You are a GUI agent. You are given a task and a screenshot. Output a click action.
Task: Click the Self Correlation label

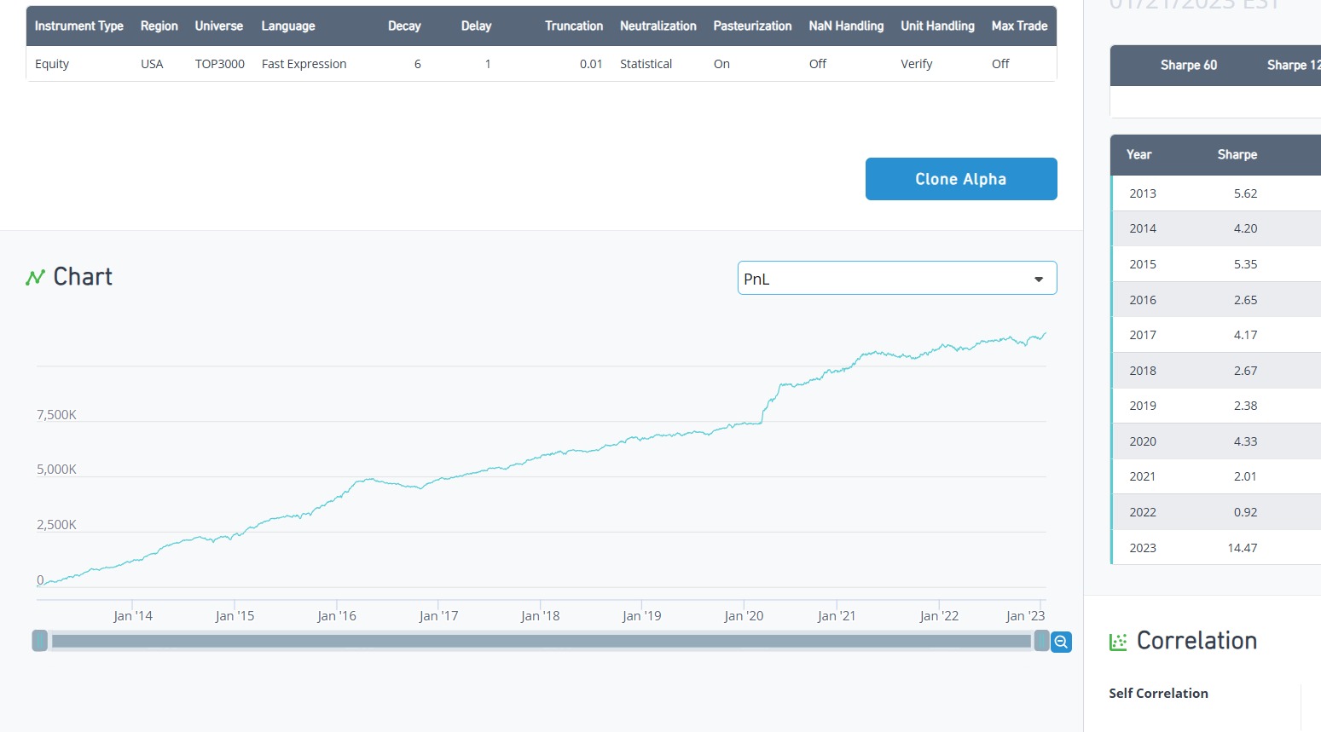click(1158, 694)
